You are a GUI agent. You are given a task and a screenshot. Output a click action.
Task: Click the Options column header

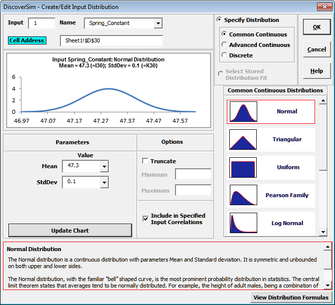click(172, 142)
